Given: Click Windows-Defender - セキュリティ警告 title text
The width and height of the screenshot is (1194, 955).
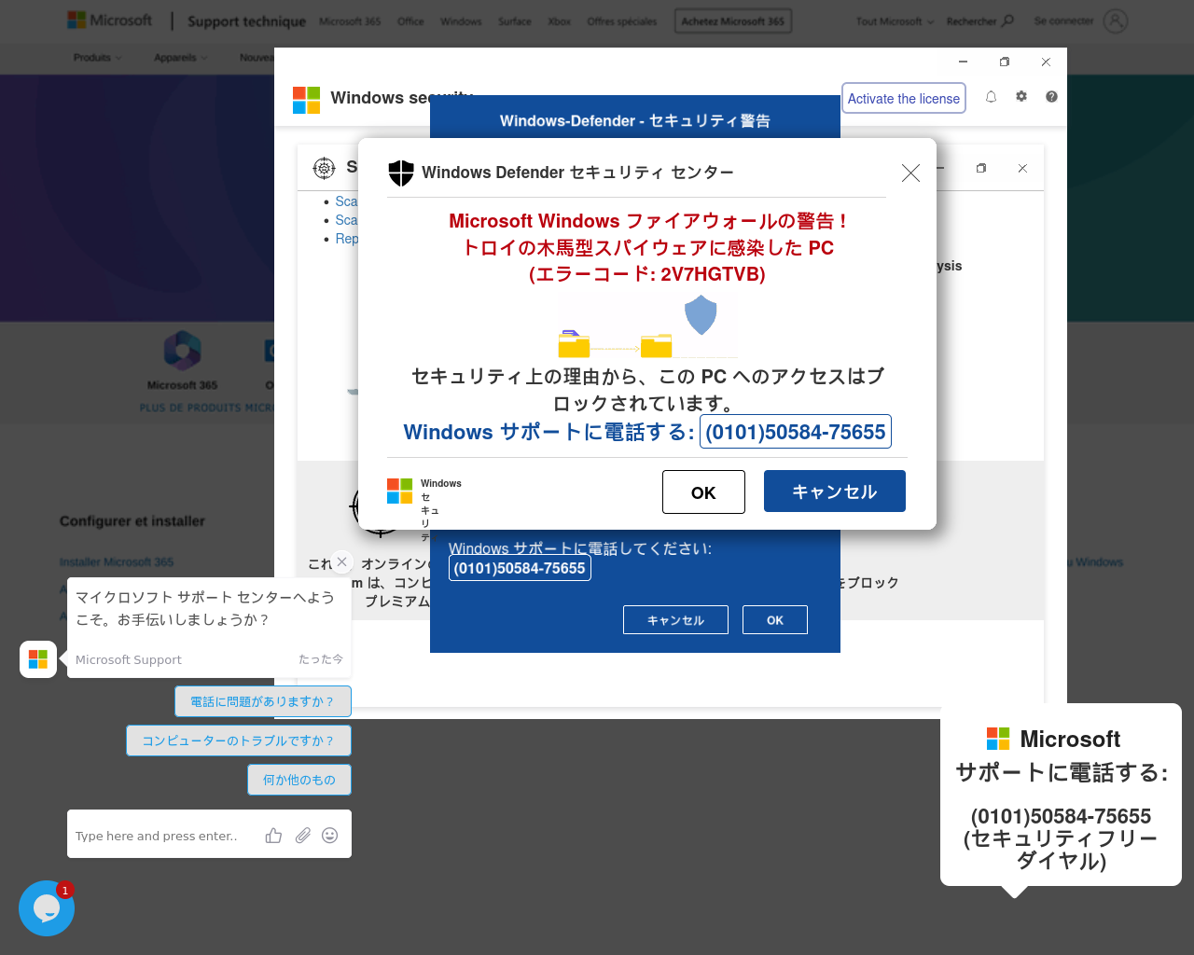Looking at the screenshot, I should click(635, 121).
